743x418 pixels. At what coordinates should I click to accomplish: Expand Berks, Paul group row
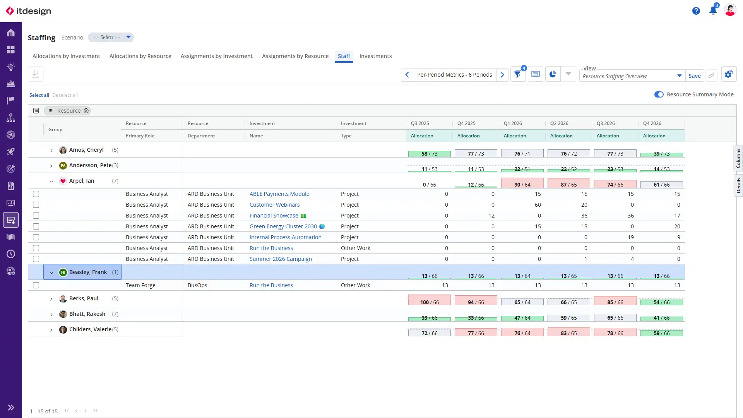click(x=51, y=299)
